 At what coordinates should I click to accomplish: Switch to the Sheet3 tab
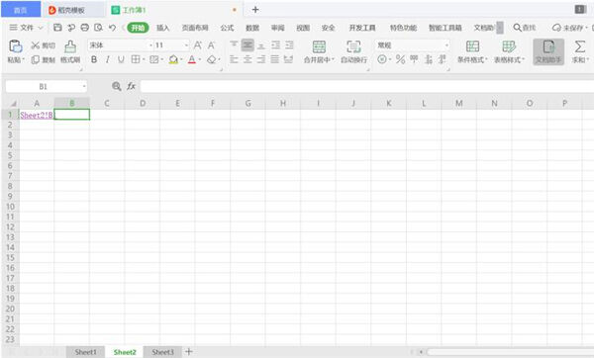pyautogui.click(x=162, y=352)
